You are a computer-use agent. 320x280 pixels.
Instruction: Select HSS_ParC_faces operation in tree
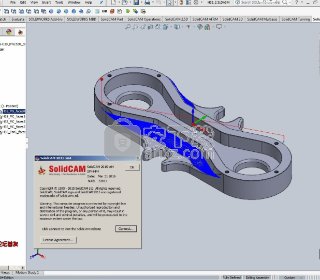click(x=14, y=132)
